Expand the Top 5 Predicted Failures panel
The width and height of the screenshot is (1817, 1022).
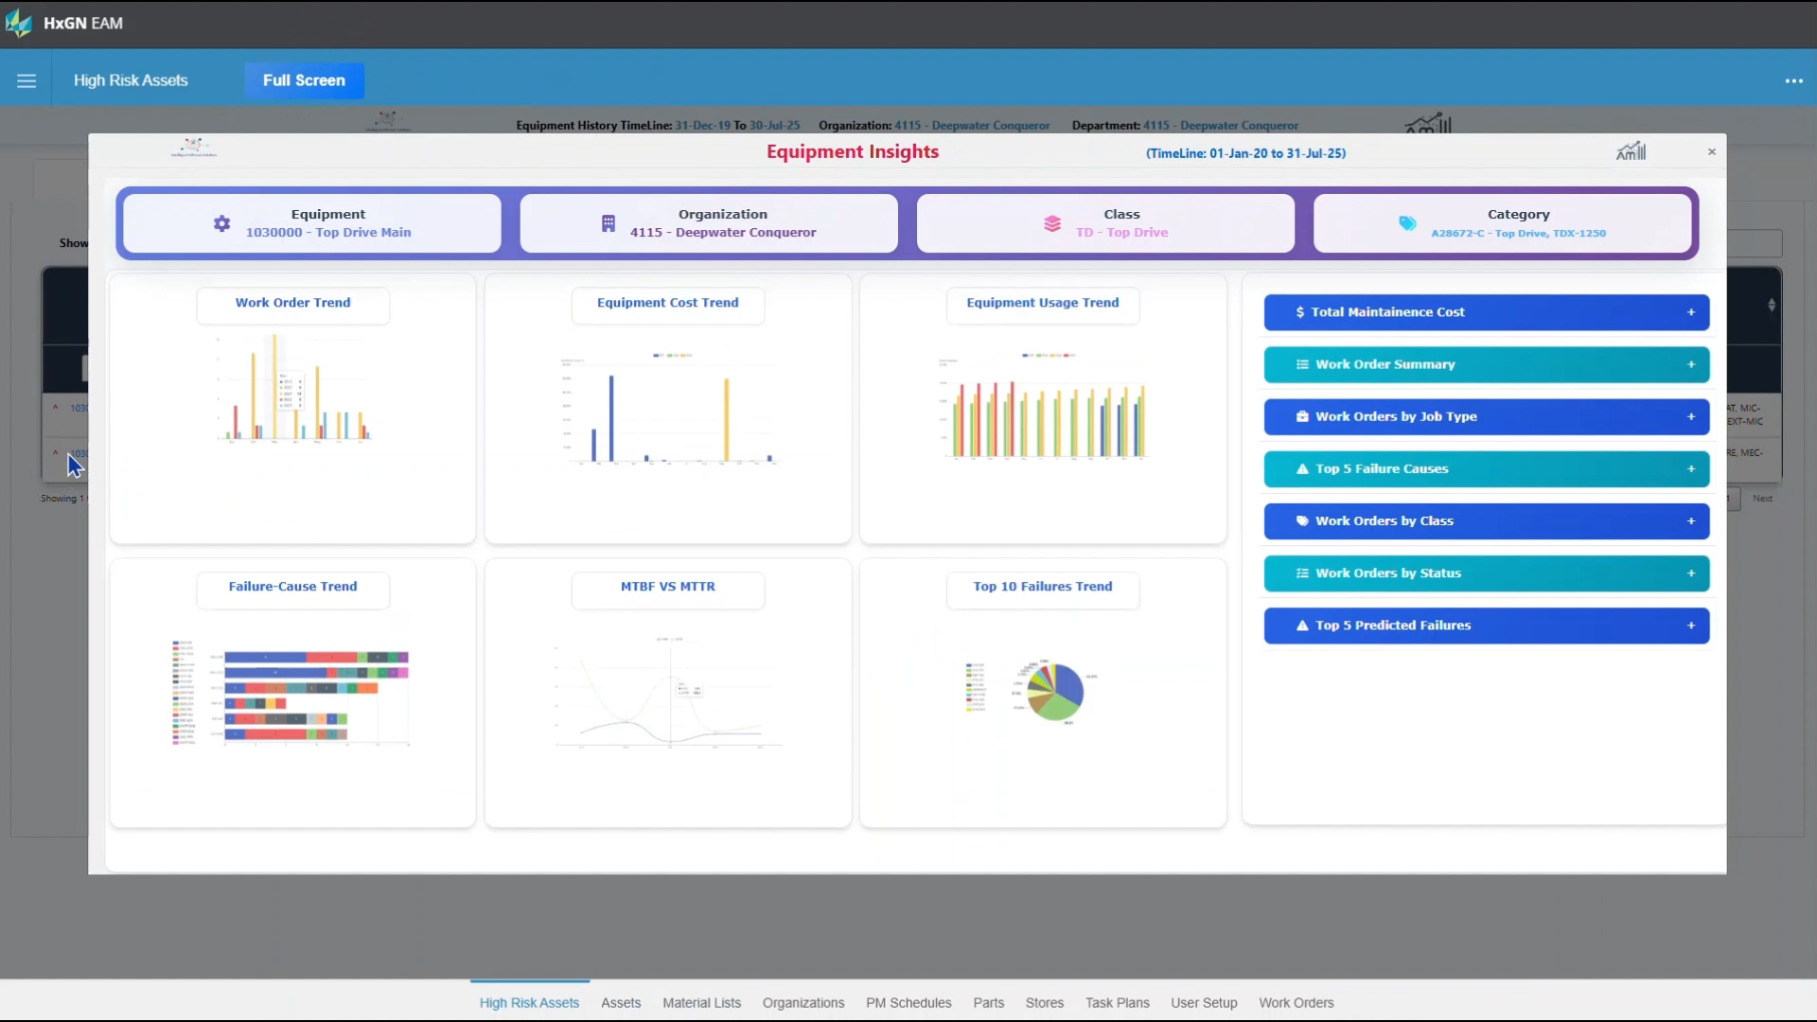1690,625
